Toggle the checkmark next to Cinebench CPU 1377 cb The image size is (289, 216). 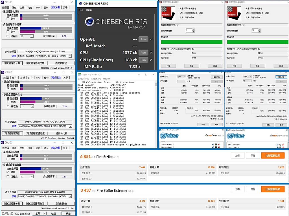click(151, 53)
